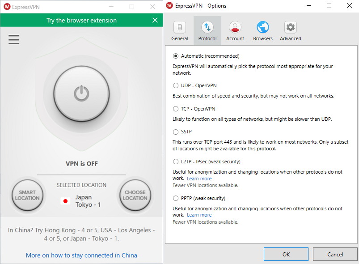The width and height of the screenshot is (359, 264).
Task: Select TCP - OpenVPN protocol
Action: pyautogui.click(x=194, y=109)
